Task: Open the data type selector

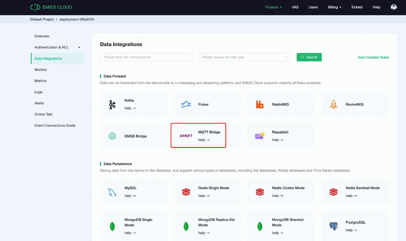Action: point(244,57)
